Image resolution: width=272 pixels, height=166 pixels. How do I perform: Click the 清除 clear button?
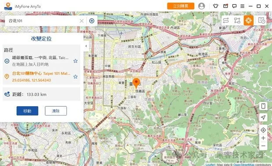[56, 111]
